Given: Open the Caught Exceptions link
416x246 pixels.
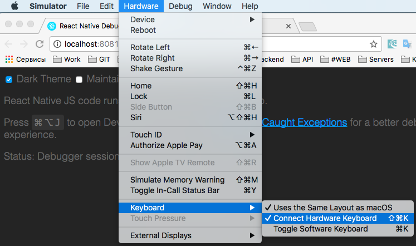Looking at the screenshot, I should [305, 122].
